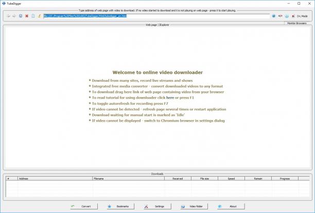Click the Remain column header

258,179
